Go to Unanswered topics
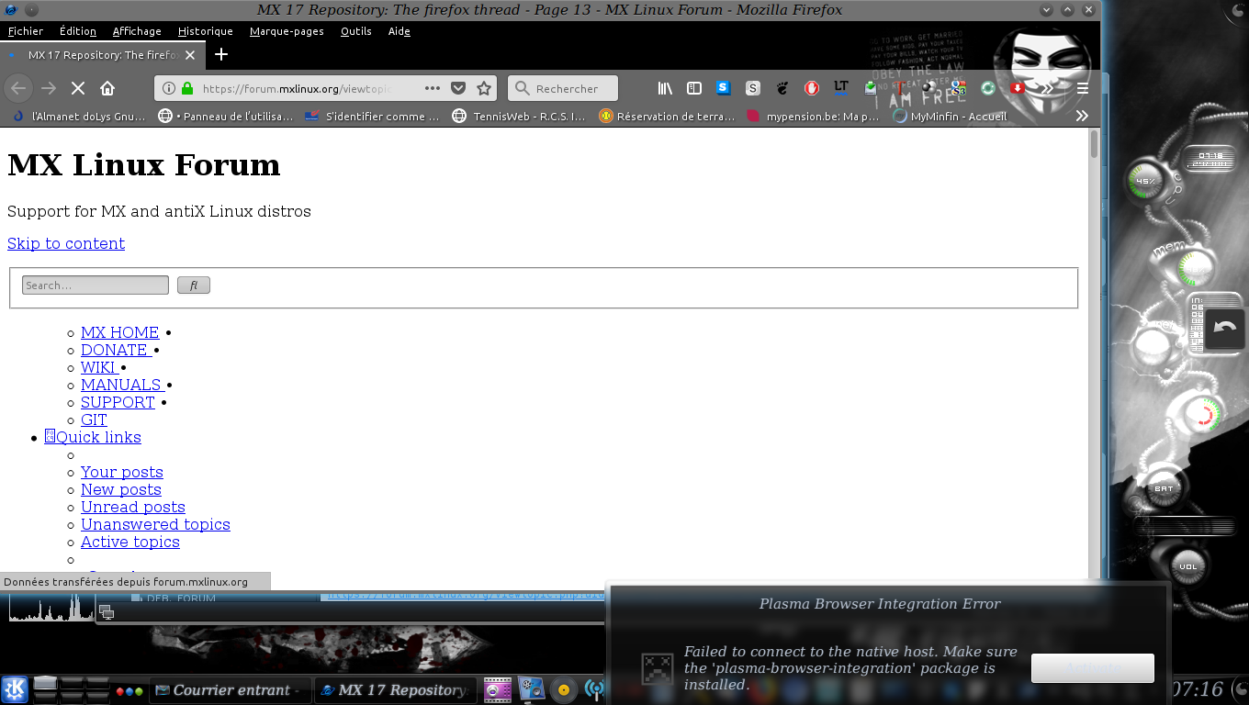 pyautogui.click(x=155, y=524)
